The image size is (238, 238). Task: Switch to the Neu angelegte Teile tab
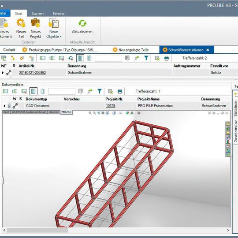tap(130, 50)
